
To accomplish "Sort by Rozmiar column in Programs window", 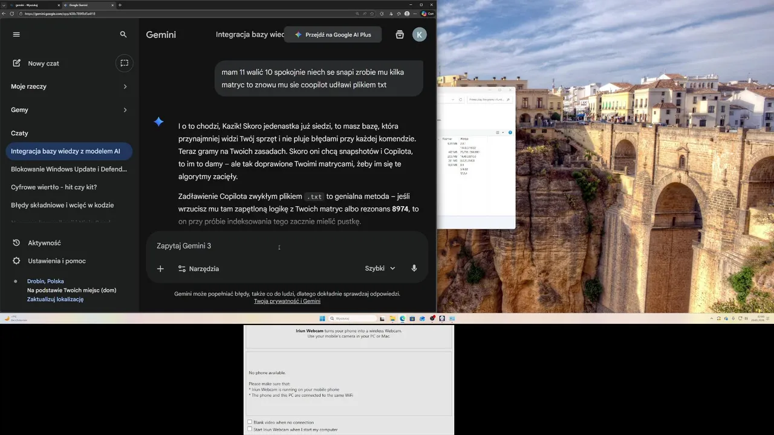I will tap(447, 138).
